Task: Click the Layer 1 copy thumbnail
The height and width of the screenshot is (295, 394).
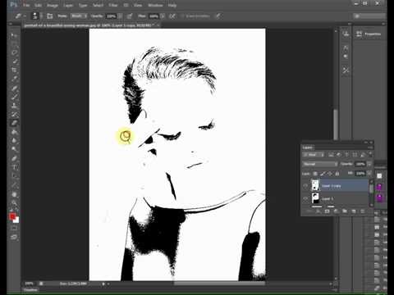Action: pyautogui.click(x=315, y=185)
